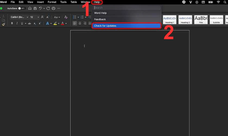Apply text effects blue A icon

[x=47, y=23]
